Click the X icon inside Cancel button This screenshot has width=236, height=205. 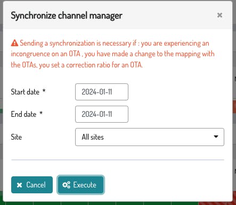19,185
